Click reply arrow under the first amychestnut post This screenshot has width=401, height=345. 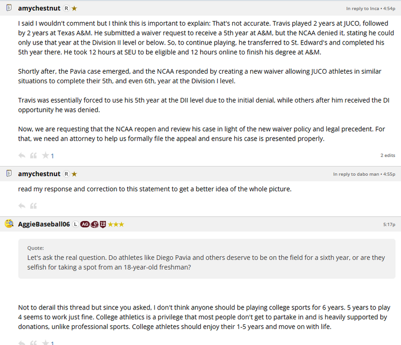coord(22,155)
